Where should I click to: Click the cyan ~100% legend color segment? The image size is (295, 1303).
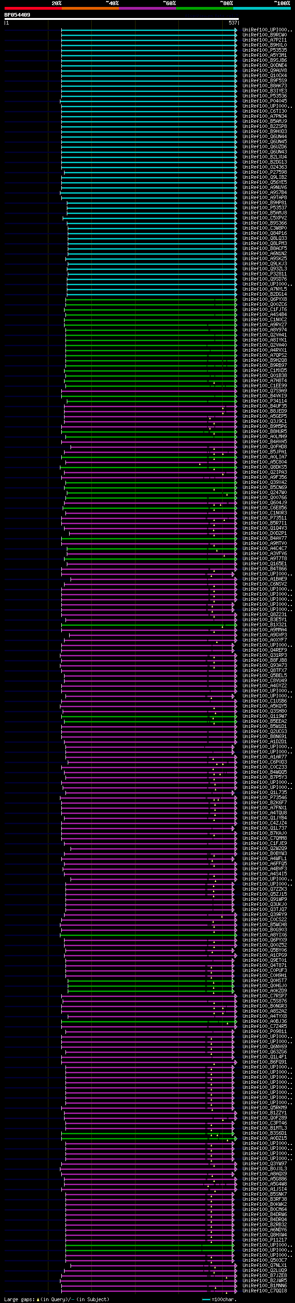[262, 8]
